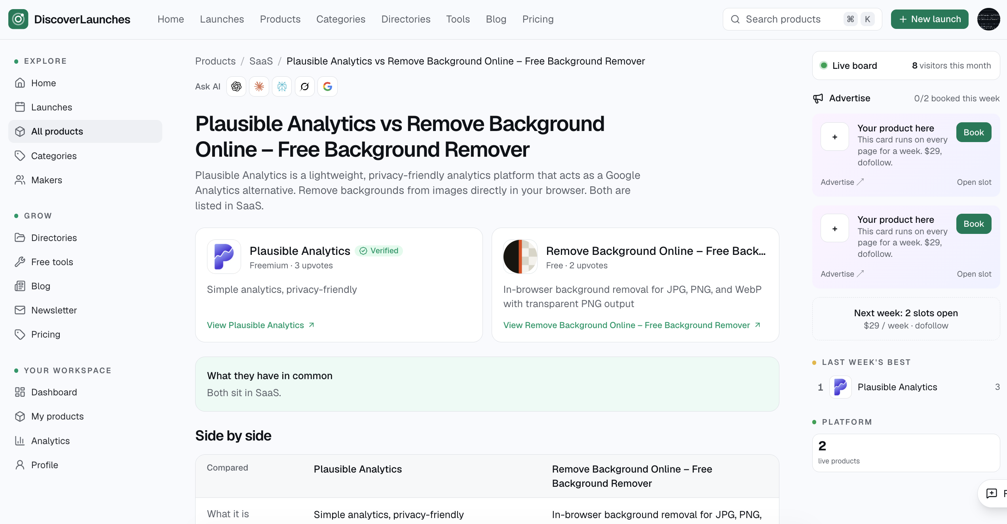Image resolution: width=1007 pixels, height=524 pixels.
Task: Click the New launch button
Action: click(930, 19)
